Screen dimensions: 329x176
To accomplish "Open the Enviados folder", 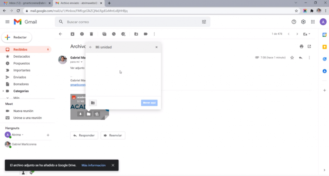I will tap(20, 77).
